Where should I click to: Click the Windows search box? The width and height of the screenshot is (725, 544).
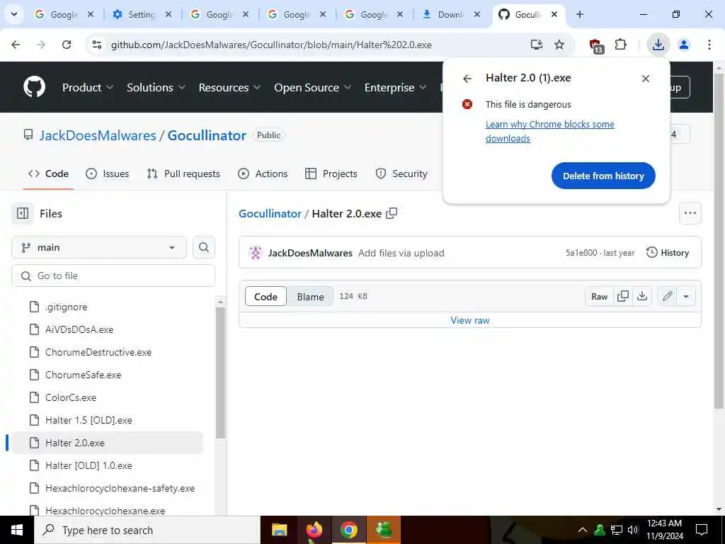147,530
